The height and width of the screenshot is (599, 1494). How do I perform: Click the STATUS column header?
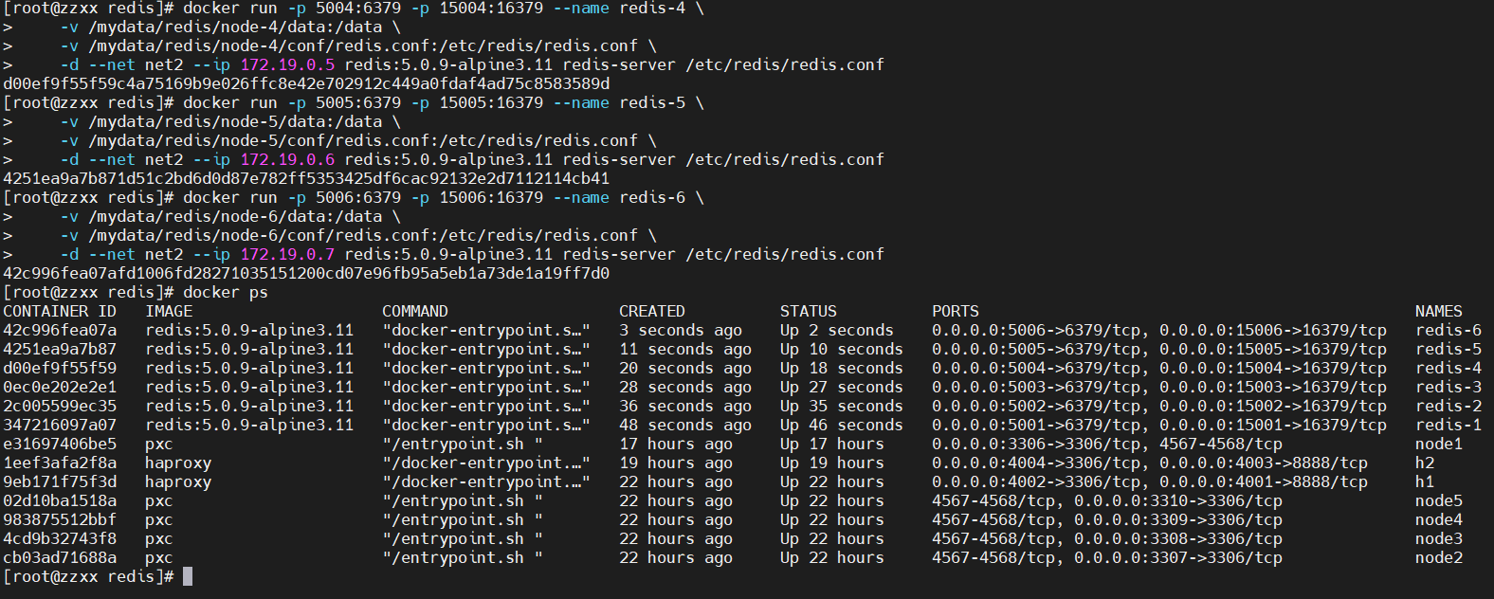[x=809, y=311]
